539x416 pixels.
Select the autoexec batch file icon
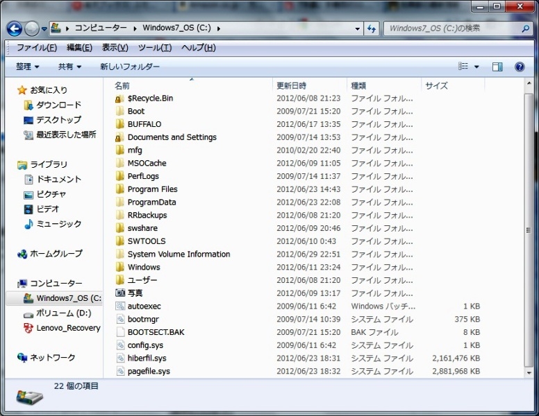coord(120,306)
